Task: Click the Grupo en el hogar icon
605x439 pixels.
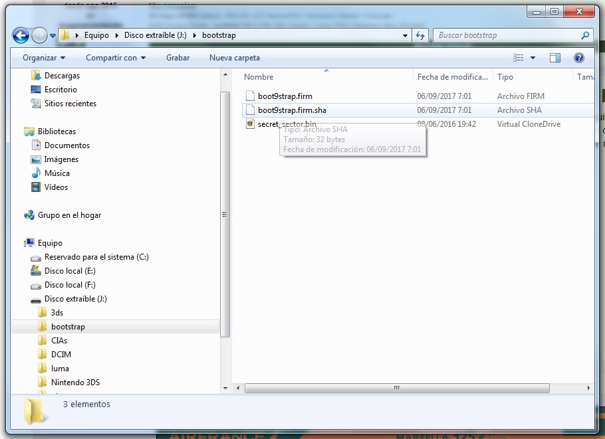Action: (29, 215)
